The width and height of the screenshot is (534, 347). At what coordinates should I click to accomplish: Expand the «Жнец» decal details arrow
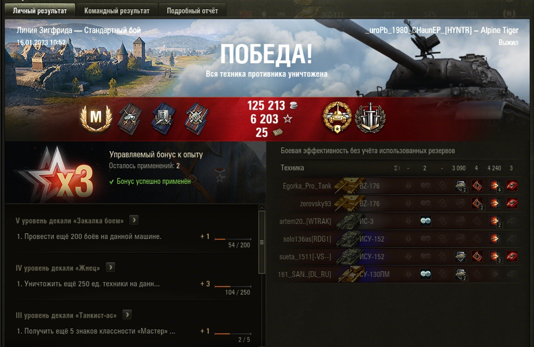tap(111, 267)
